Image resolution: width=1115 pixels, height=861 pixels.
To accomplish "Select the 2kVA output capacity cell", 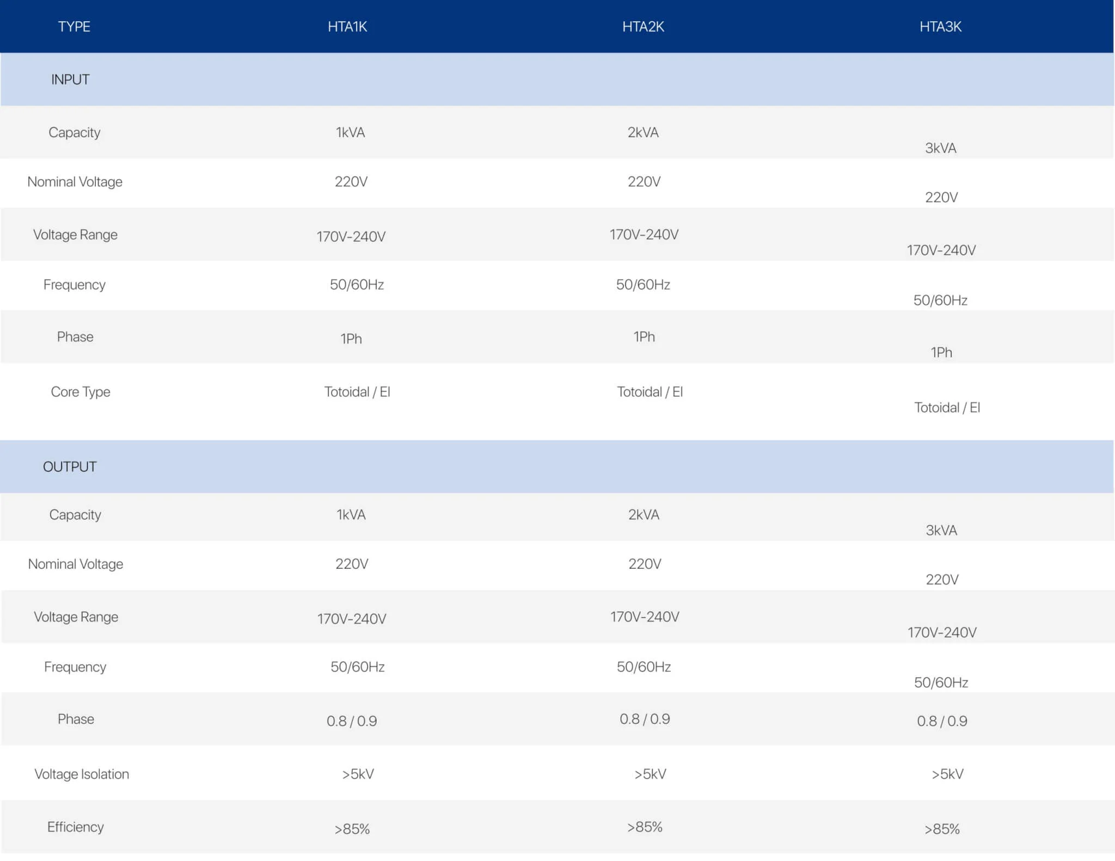I will coord(644,514).
